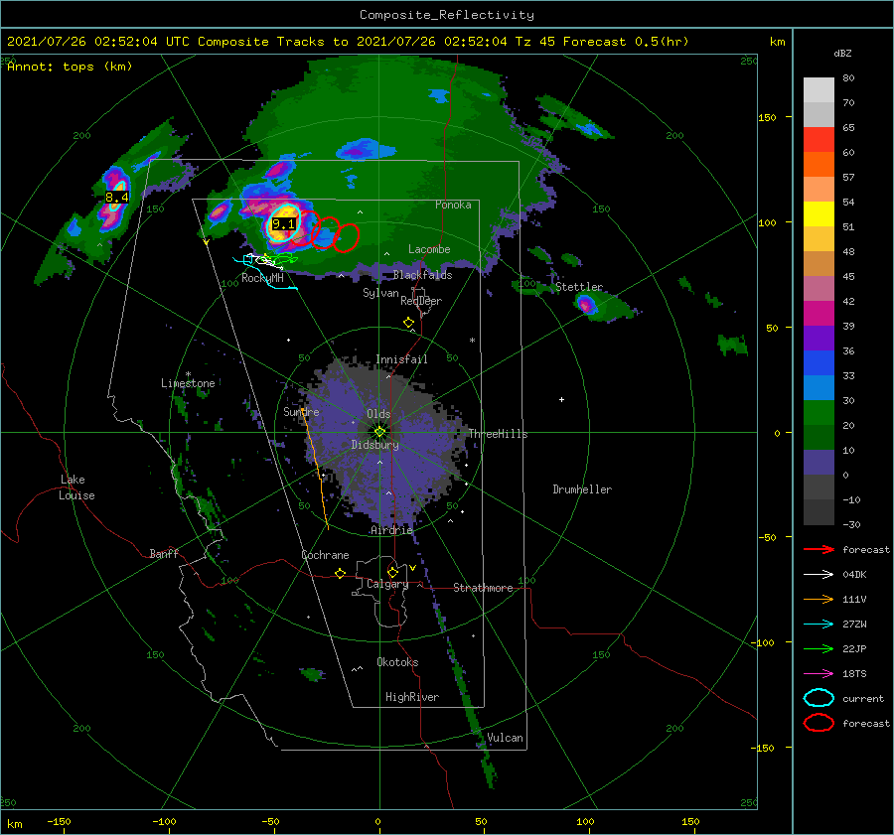Click the 'dBZ' legend heading

[x=842, y=54]
